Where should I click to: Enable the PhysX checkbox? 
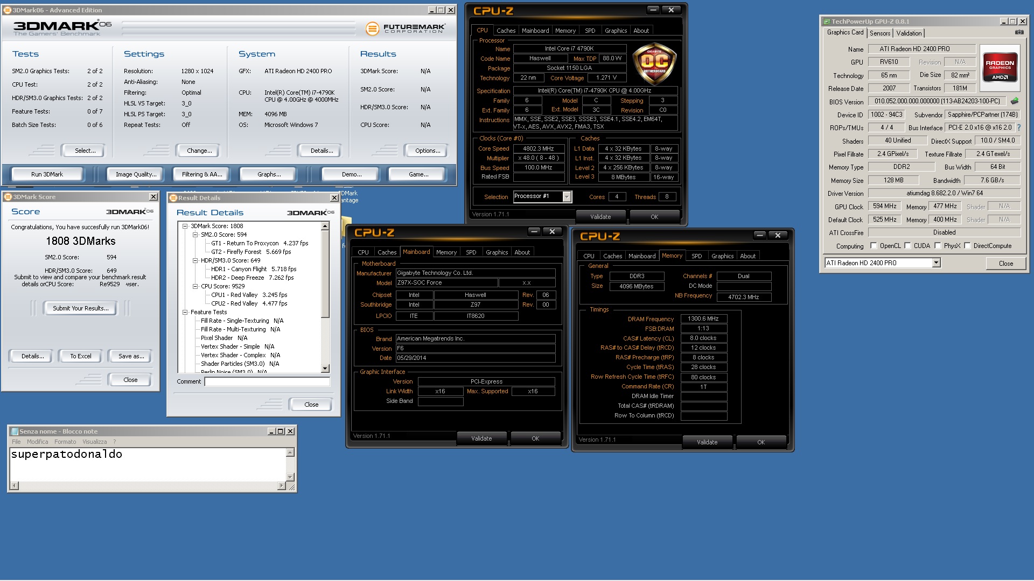click(938, 246)
